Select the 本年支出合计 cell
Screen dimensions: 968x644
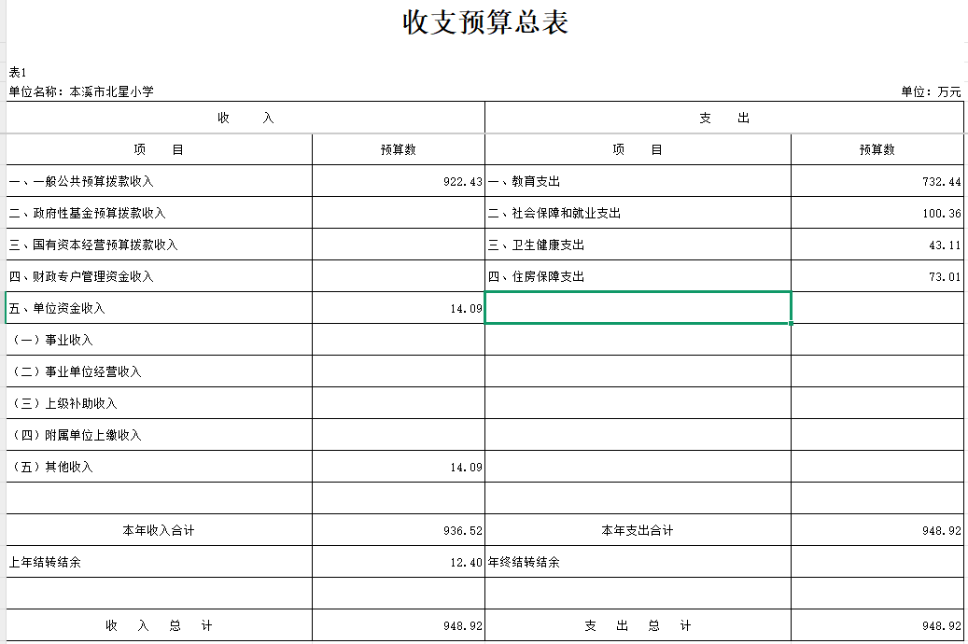(x=638, y=530)
